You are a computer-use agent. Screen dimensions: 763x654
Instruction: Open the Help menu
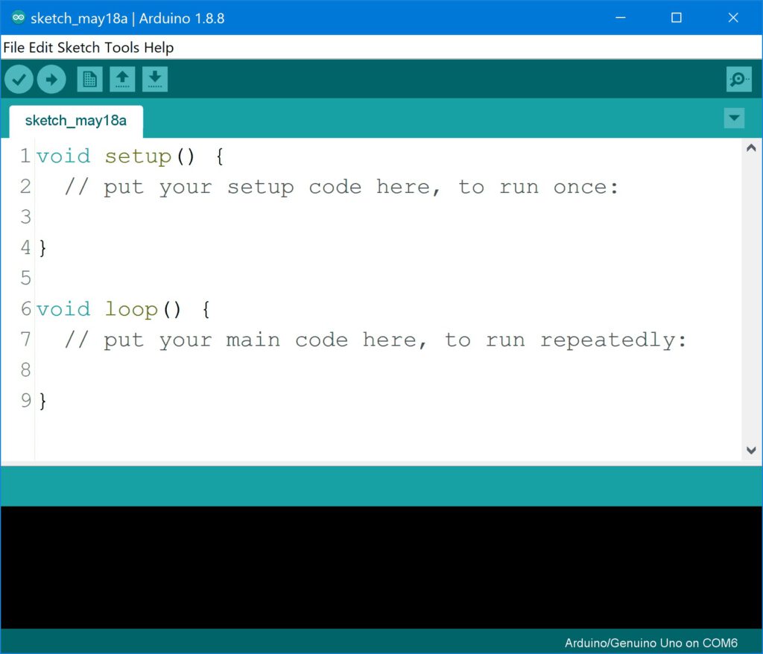(x=159, y=48)
